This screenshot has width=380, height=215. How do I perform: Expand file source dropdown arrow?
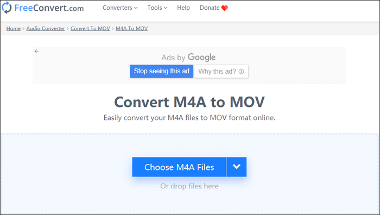click(237, 167)
